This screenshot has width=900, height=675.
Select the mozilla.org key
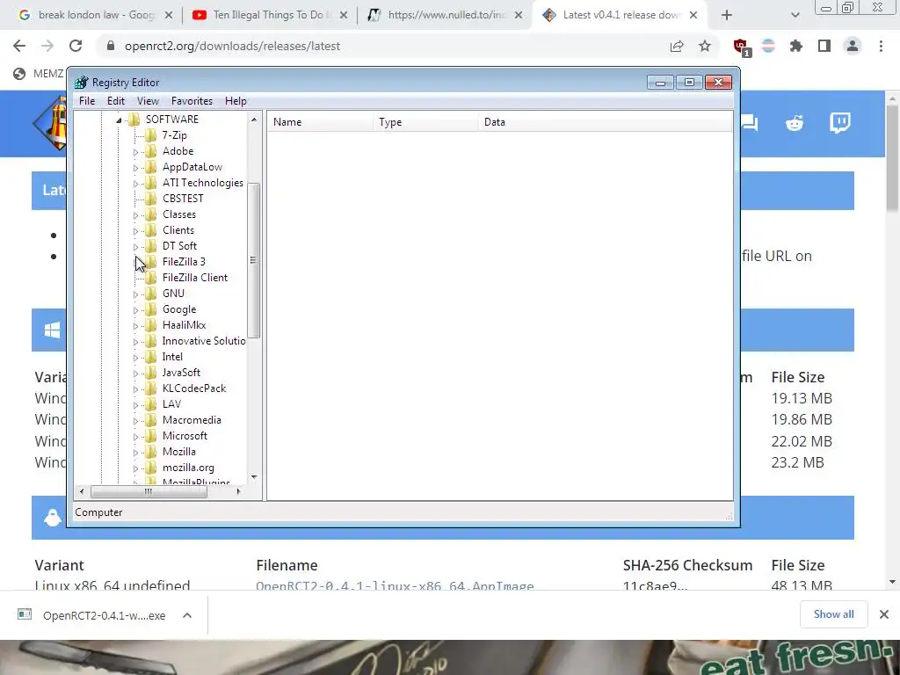pyautogui.click(x=188, y=468)
